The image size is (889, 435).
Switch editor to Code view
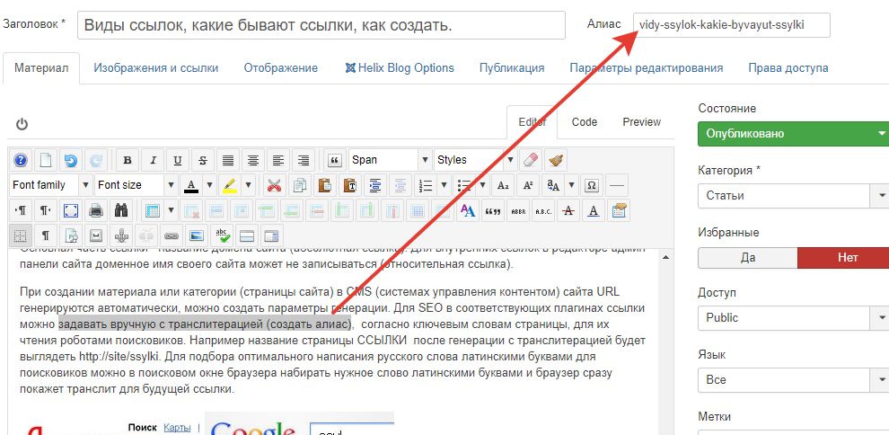coord(585,122)
